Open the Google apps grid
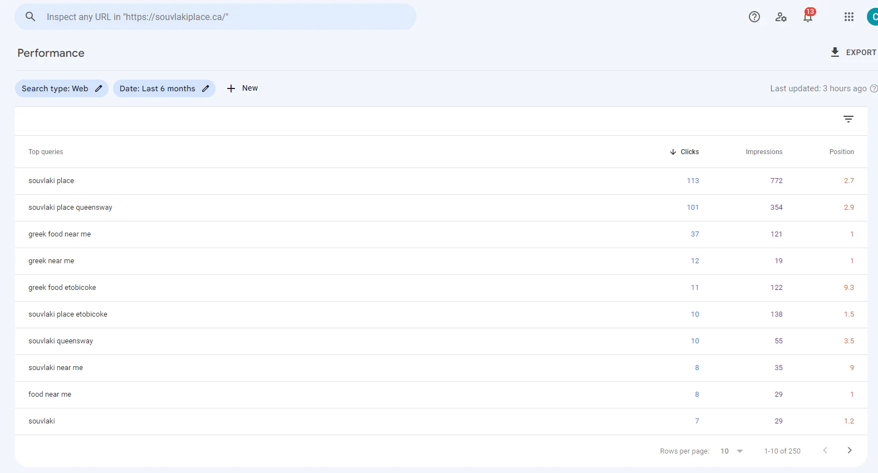This screenshot has width=878, height=473. point(849,17)
